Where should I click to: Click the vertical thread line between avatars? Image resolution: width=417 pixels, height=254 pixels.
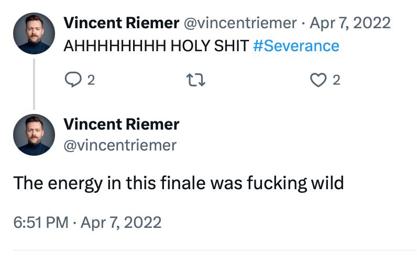click(x=34, y=84)
